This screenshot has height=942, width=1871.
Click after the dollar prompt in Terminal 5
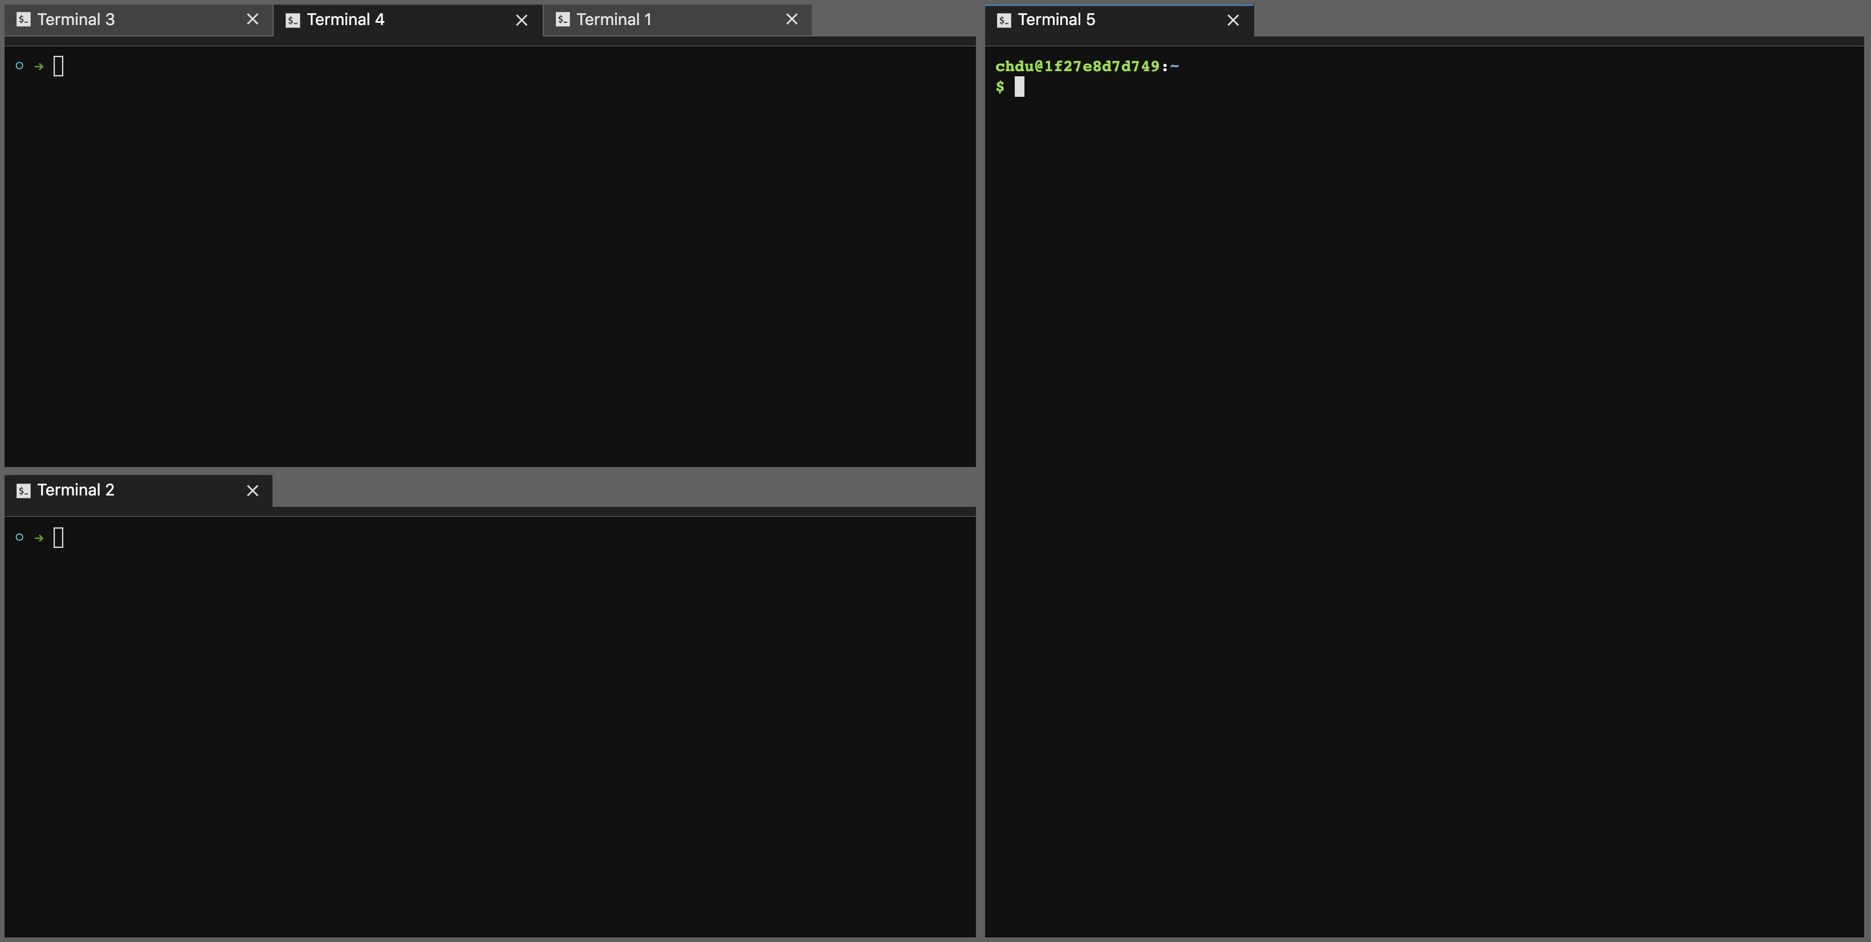coord(1021,87)
